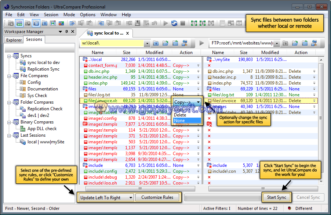Screen dimensions: 331x215
Task: Start the sync with the green Run arrow icon
Action: (x=166, y=23)
